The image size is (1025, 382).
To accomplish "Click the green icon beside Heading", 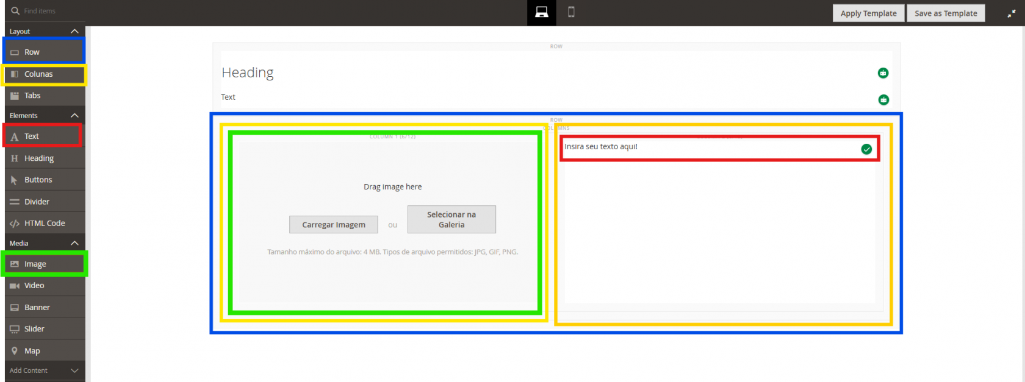I will (883, 73).
